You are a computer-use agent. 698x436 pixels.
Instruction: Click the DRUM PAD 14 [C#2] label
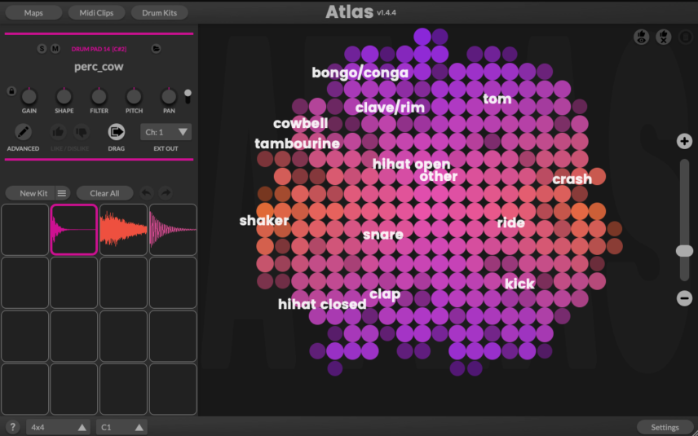pyautogui.click(x=99, y=49)
